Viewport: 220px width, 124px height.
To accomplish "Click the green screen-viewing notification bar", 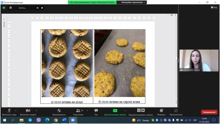I will pyautogui.click(x=92, y=2).
